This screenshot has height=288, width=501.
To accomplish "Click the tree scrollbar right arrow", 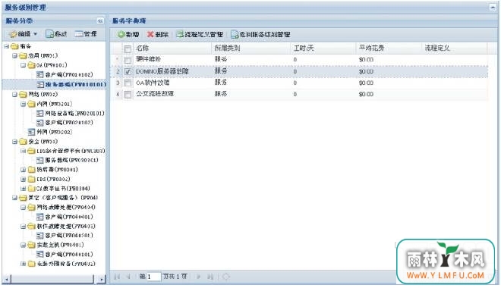I will (101, 280).
